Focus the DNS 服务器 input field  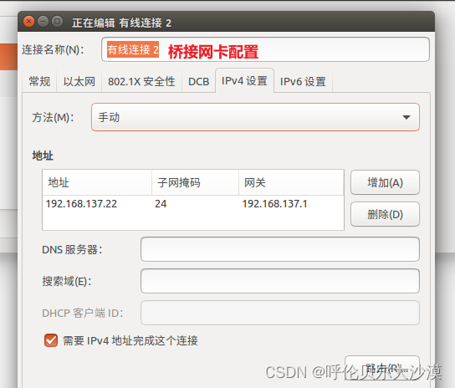point(280,249)
